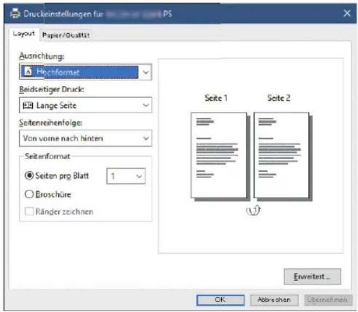Click the duplex icon beside Lange Seite

[x=28, y=106]
